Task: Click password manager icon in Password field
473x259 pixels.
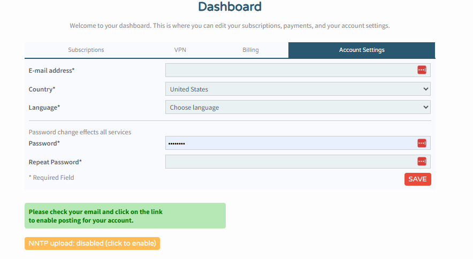Action: (x=422, y=143)
